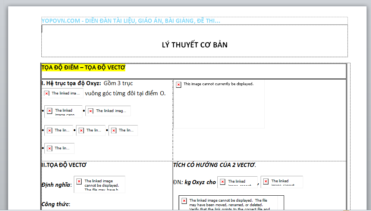This screenshot has width=371, height=211.
Task: Place cursor after 'Công thức:' label
Action: (x=72, y=204)
